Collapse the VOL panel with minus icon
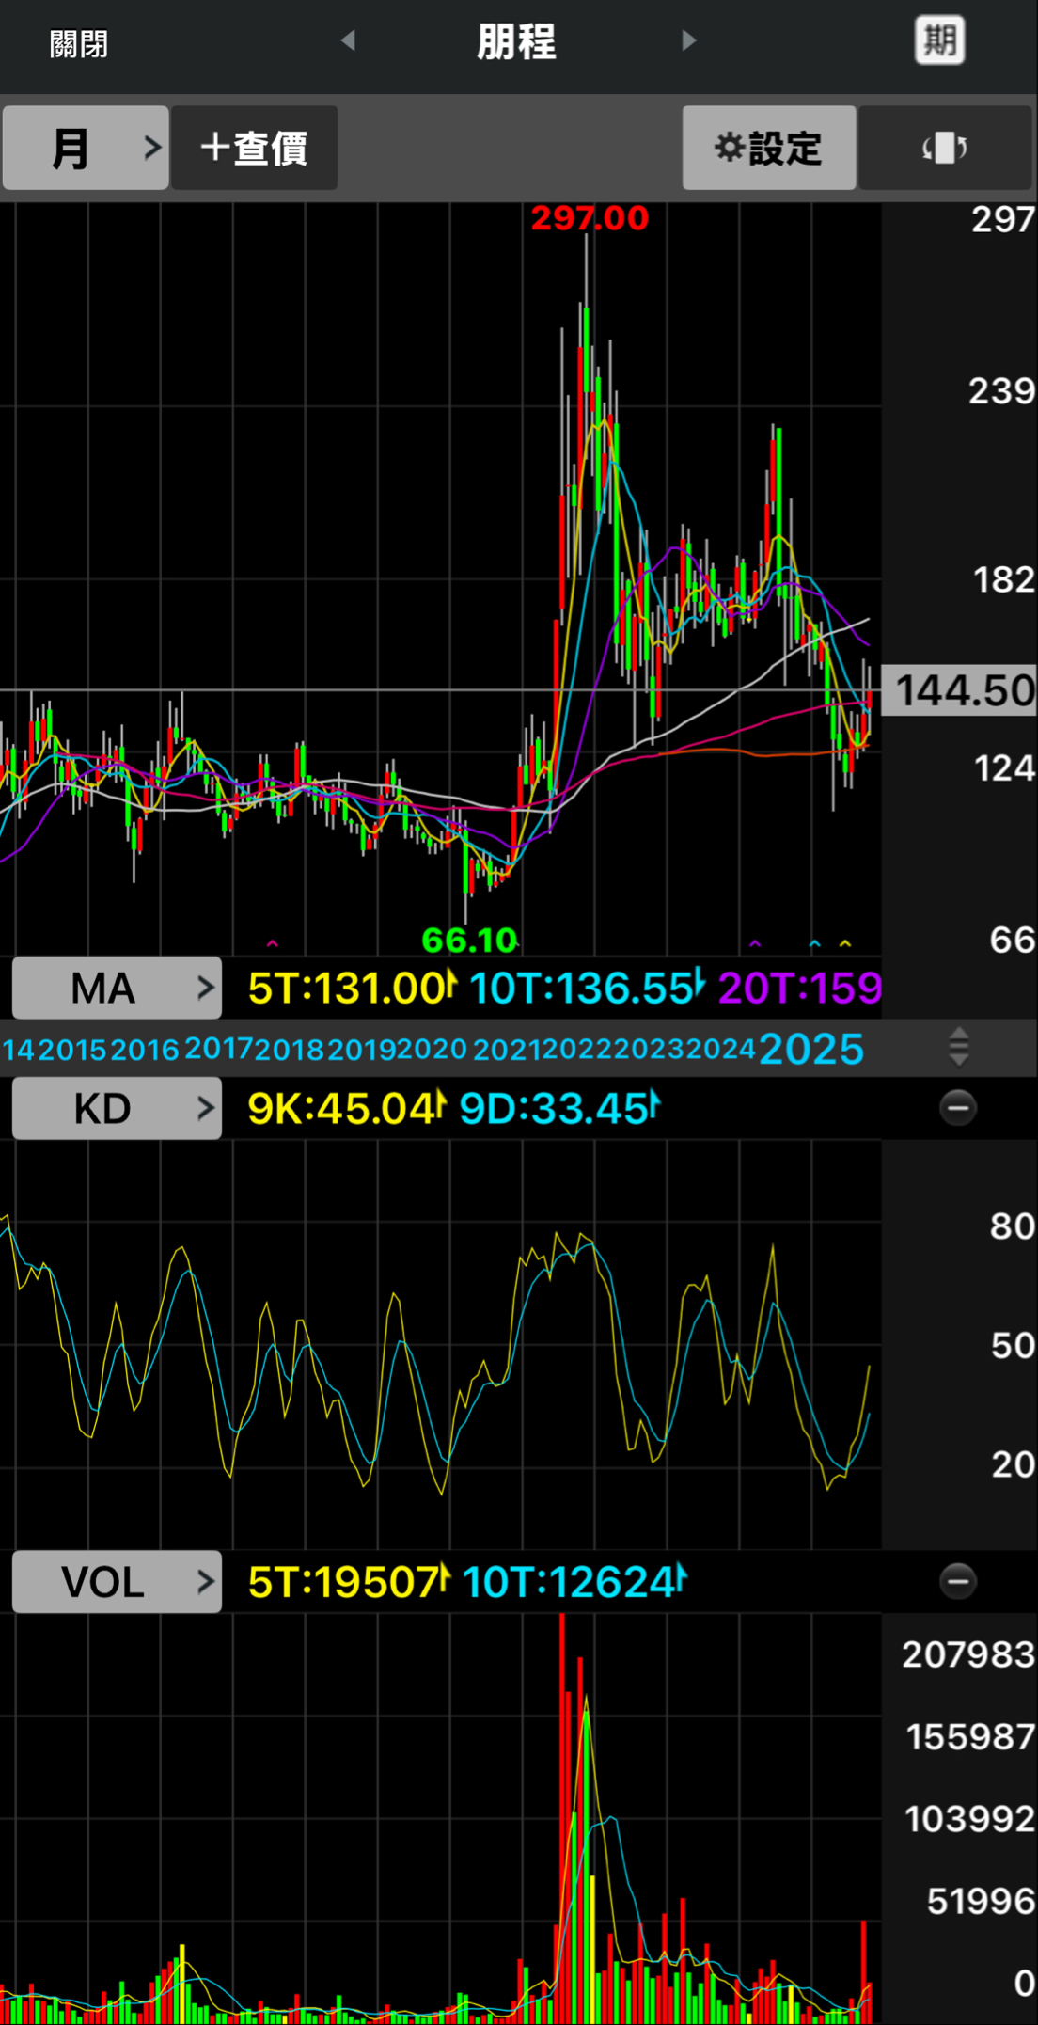This screenshot has width=1038, height=2025. click(x=957, y=1581)
